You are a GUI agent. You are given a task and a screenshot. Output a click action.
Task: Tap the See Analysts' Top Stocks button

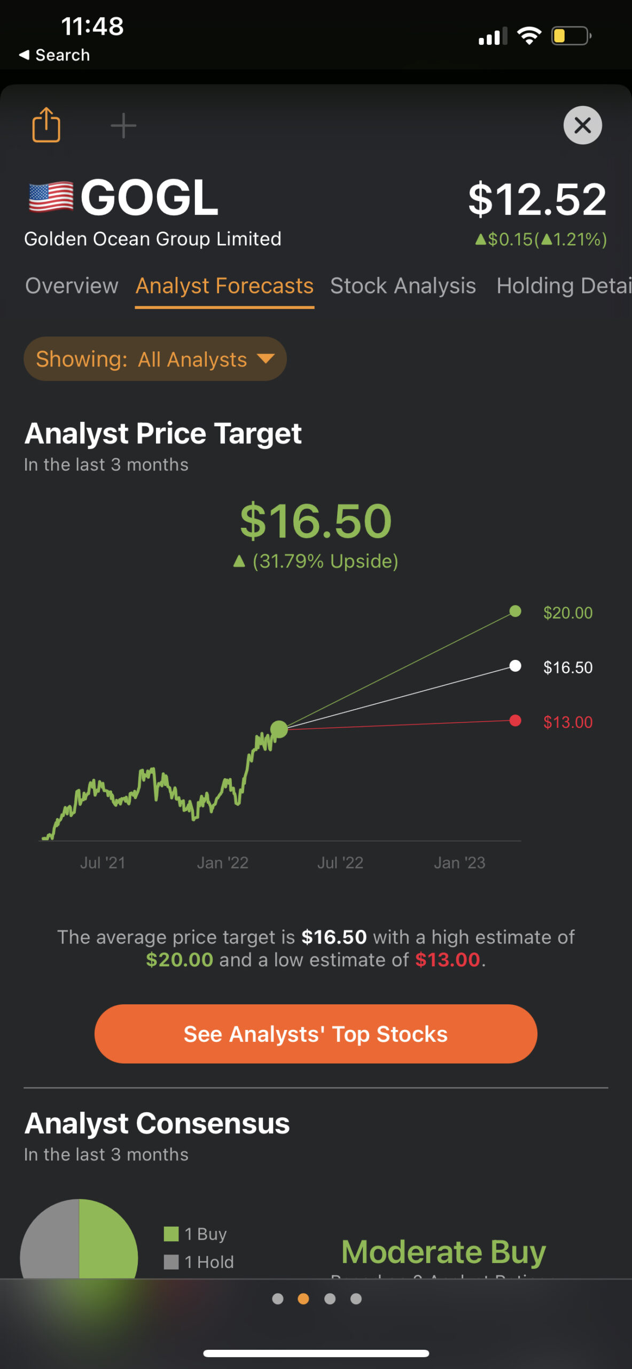pos(316,1034)
